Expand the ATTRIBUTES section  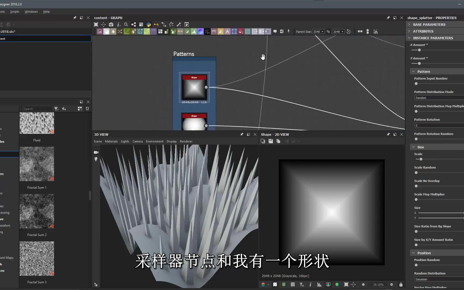(409, 31)
